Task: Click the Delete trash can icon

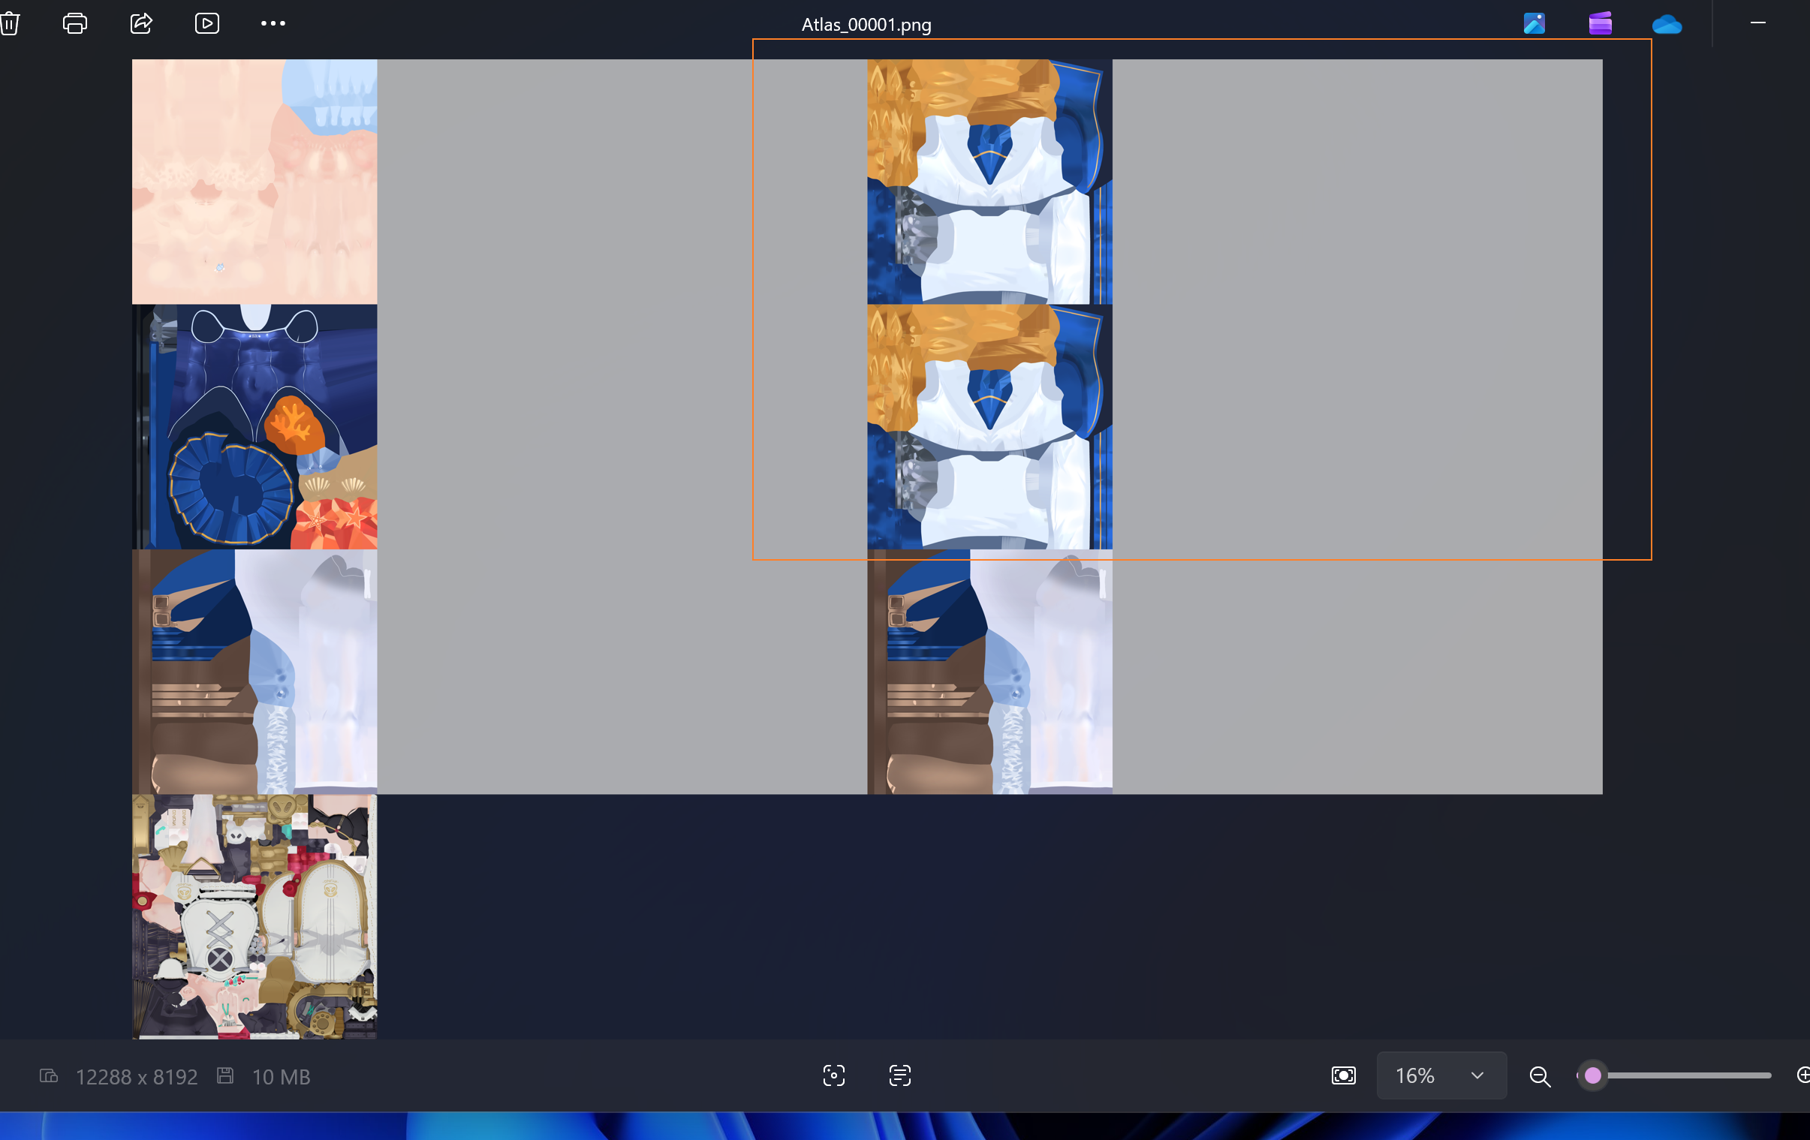Action: (x=9, y=23)
